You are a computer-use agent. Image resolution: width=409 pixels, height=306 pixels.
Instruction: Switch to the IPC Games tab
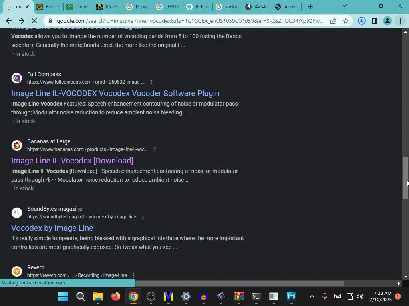(108, 7)
